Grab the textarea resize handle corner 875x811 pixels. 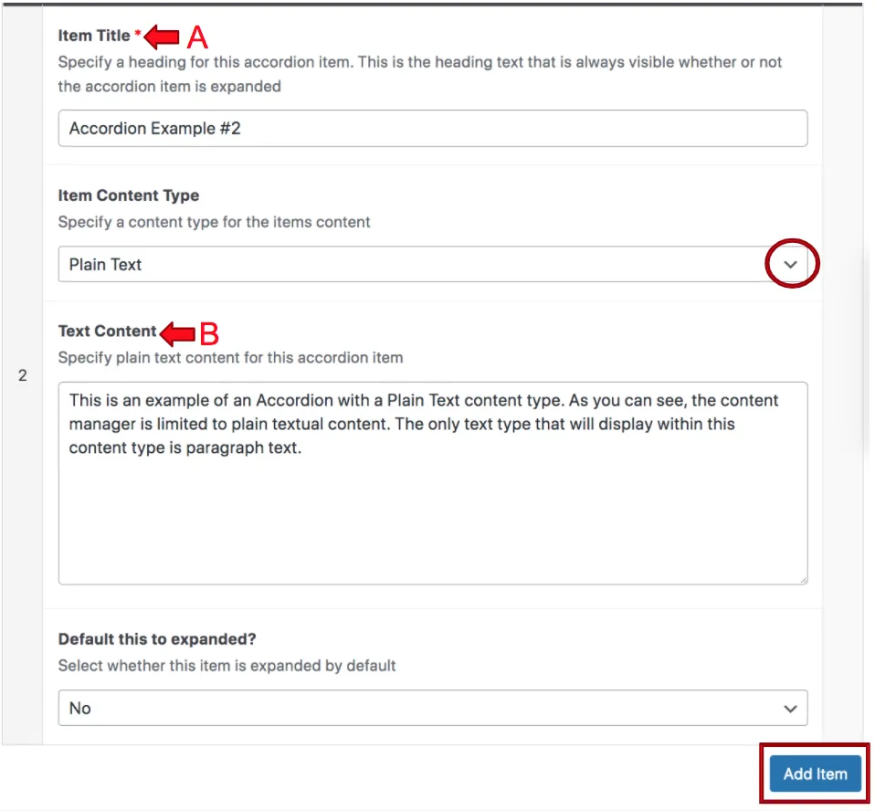click(x=803, y=580)
